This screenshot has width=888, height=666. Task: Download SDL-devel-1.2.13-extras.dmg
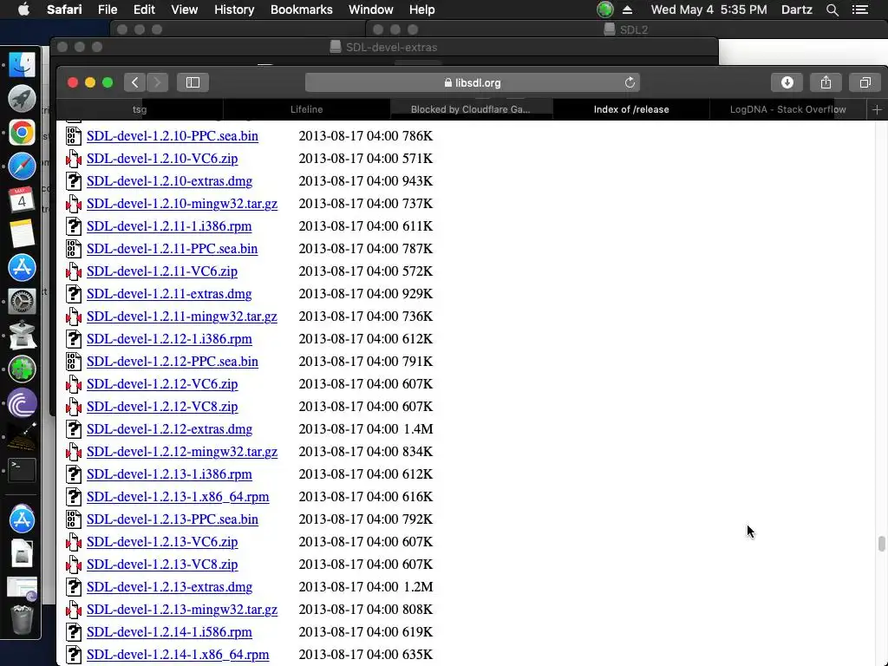pos(169,587)
